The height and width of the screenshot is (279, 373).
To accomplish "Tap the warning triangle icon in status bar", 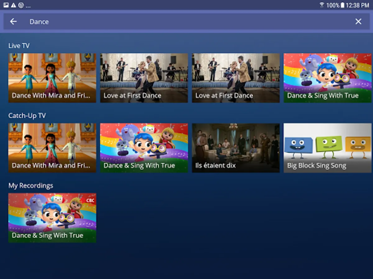I will click(13, 5).
